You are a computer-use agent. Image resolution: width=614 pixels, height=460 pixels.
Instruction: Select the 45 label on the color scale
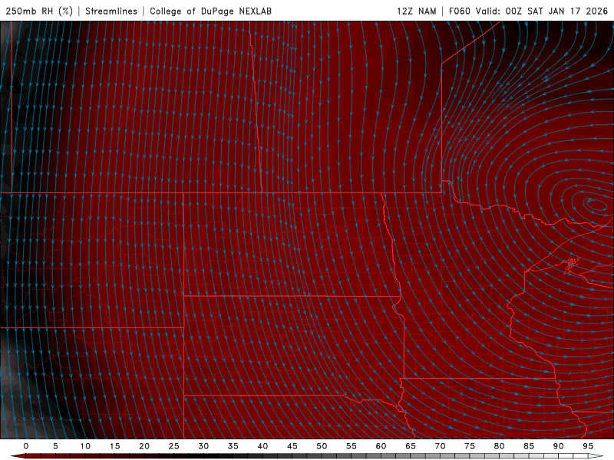292,446
